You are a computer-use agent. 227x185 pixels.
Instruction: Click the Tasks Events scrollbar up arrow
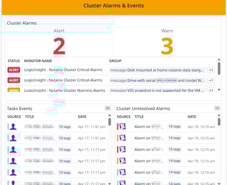[x=110, y=115]
